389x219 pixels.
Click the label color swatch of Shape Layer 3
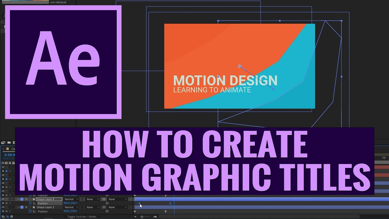pos(22,207)
